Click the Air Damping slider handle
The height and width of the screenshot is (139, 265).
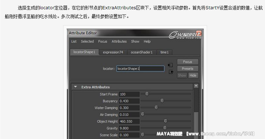pos(143,114)
